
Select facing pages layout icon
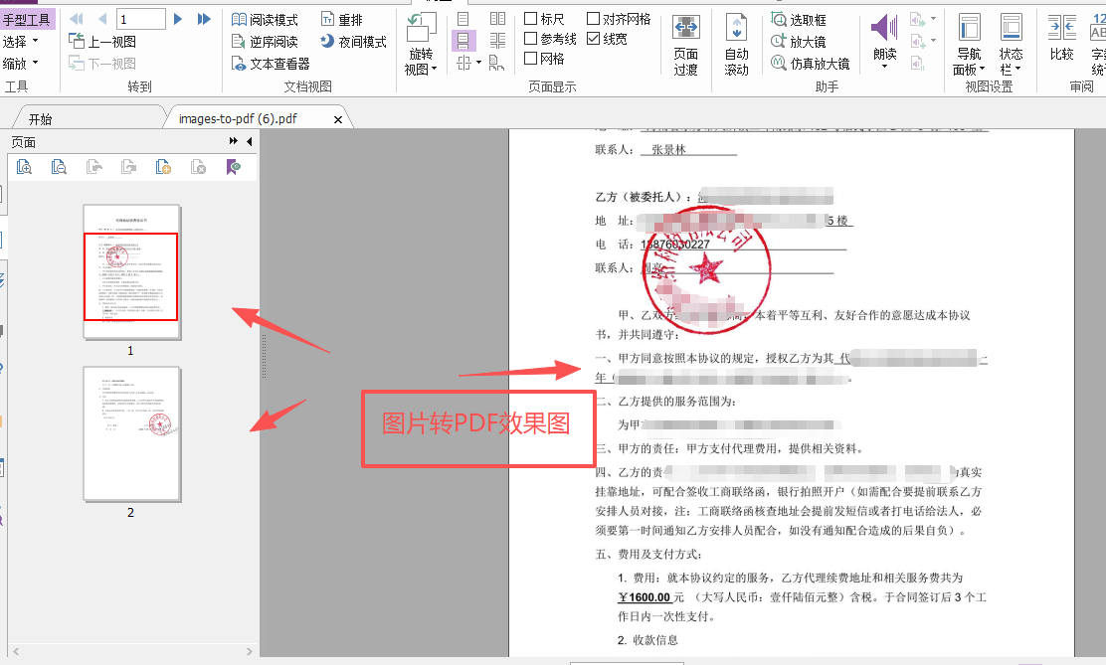497,19
